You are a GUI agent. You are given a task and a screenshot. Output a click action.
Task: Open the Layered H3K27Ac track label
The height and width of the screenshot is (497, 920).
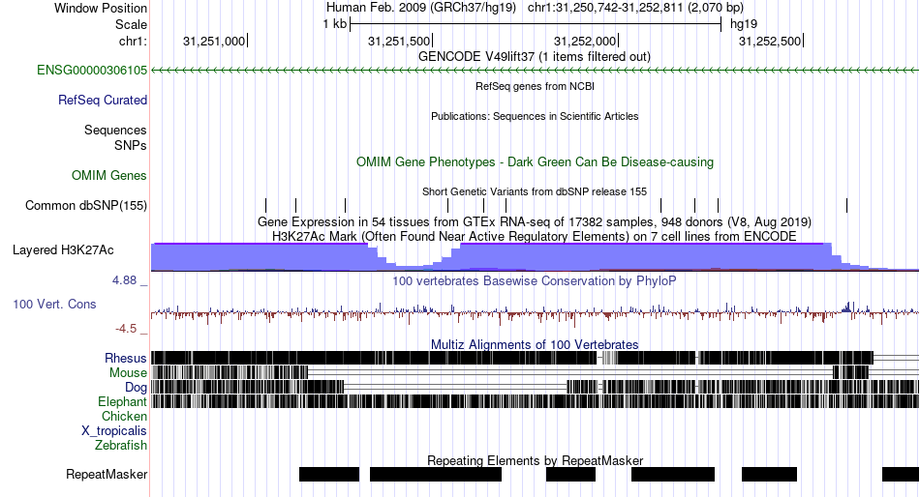click(63, 250)
